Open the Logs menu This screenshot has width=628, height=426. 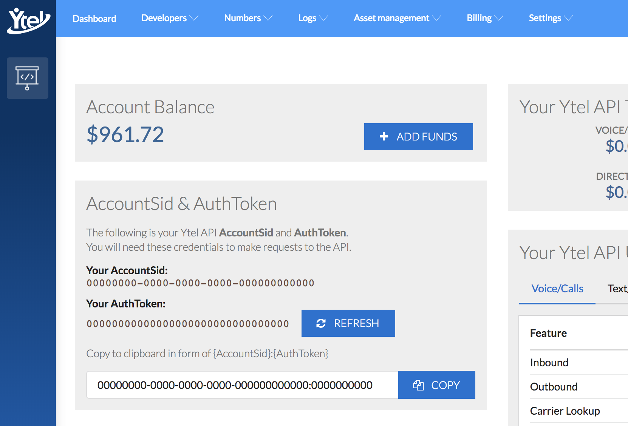pos(313,18)
